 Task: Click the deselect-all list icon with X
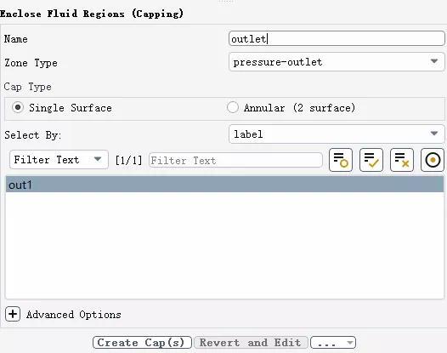point(402,160)
